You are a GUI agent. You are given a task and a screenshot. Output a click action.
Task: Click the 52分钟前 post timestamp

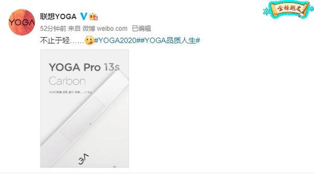pyautogui.click(x=53, y=28)
